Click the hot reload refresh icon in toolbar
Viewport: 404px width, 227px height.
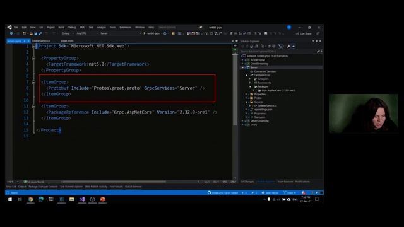point(165,33)
